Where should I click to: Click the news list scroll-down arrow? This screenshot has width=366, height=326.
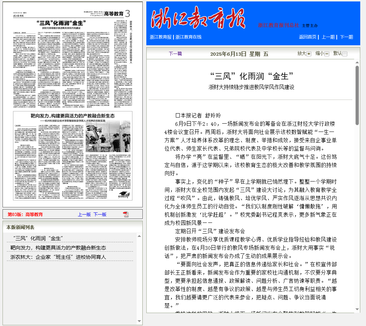(139, 321)
